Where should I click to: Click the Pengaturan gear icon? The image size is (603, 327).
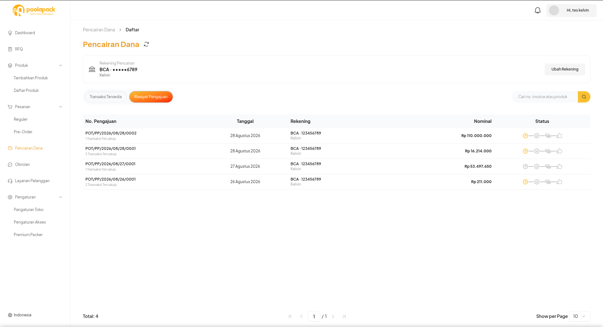coord(10,197)
